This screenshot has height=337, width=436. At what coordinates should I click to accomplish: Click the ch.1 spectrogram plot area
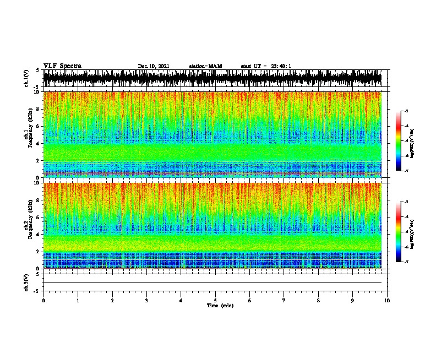(x=212, y=134)
